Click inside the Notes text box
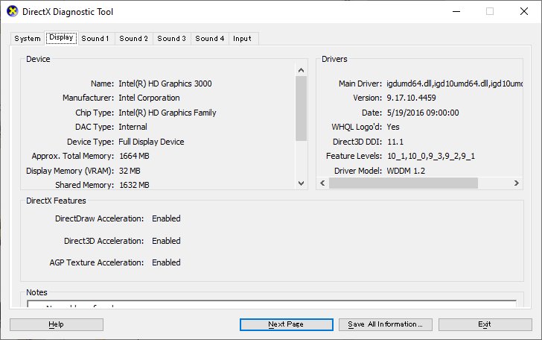The width and height of the screenshot is (542, 340). (x=272, y=304)
